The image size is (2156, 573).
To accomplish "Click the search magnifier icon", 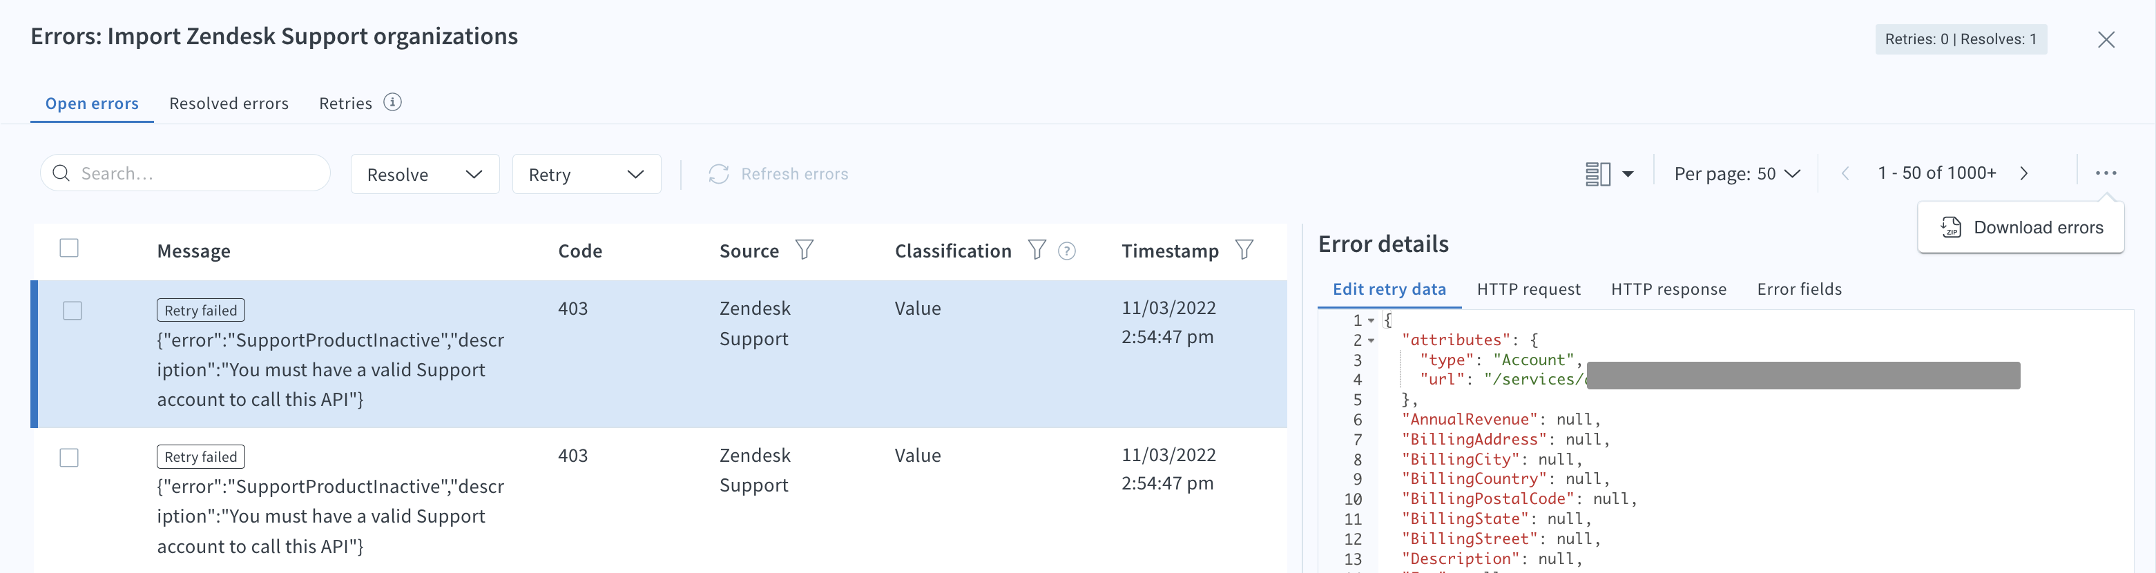I will coord(61,173).
